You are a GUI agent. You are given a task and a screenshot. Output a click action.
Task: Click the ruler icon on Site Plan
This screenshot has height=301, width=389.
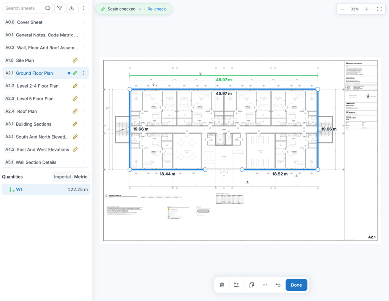coord(75,60)
